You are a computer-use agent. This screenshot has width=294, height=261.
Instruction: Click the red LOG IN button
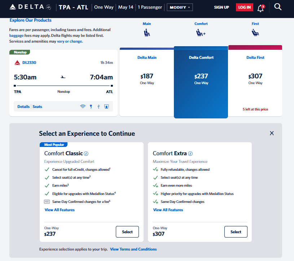click(x=244, y=7)
